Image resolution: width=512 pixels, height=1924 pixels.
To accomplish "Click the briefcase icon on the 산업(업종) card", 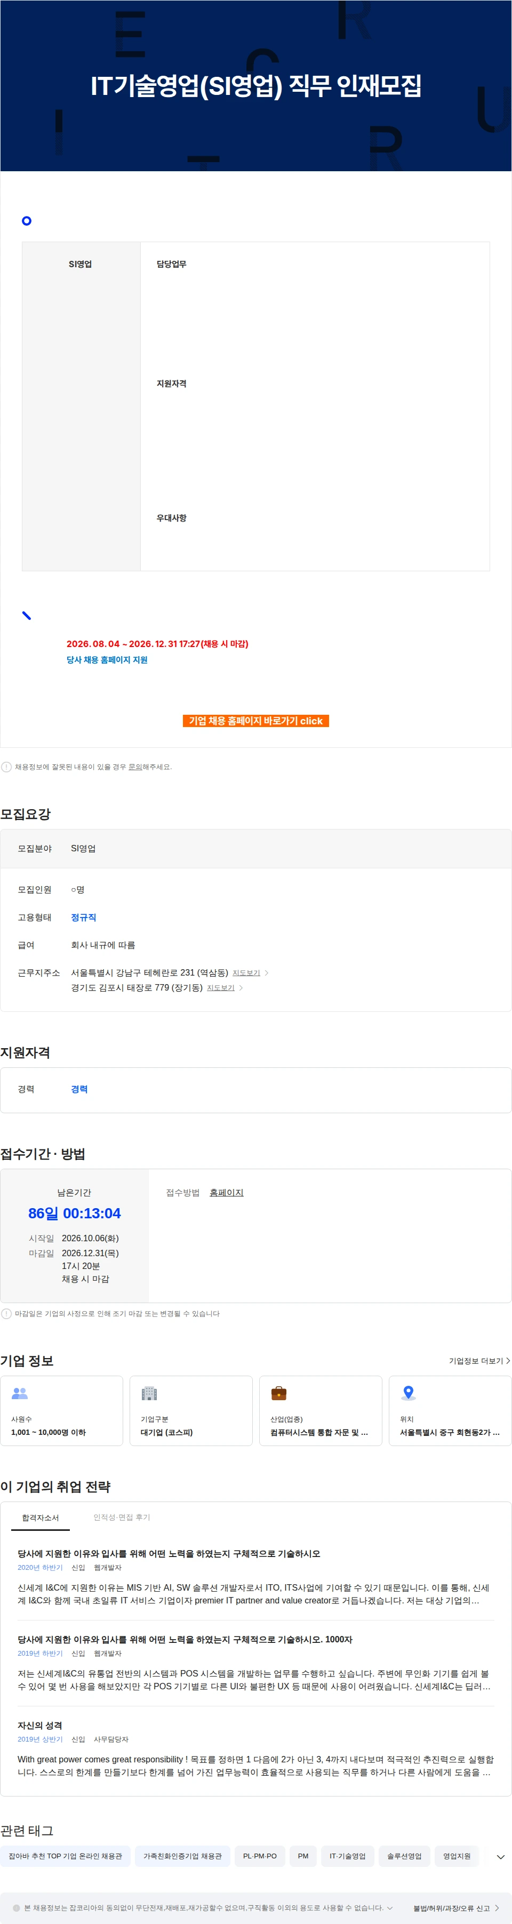I will pyautogui.click(x=278, y=1393).
